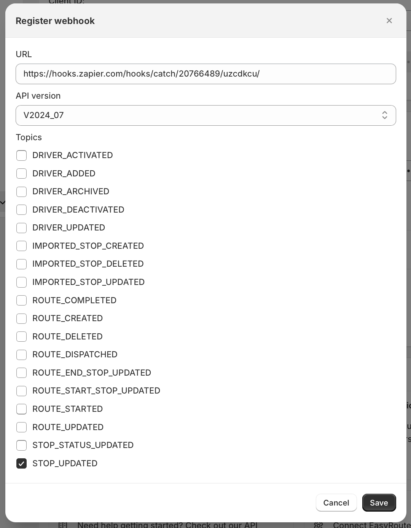The image size is (411, 528).
Task: Select the DRIVER_ARCHIVED checkbox
Action: [x=22, y=192]
